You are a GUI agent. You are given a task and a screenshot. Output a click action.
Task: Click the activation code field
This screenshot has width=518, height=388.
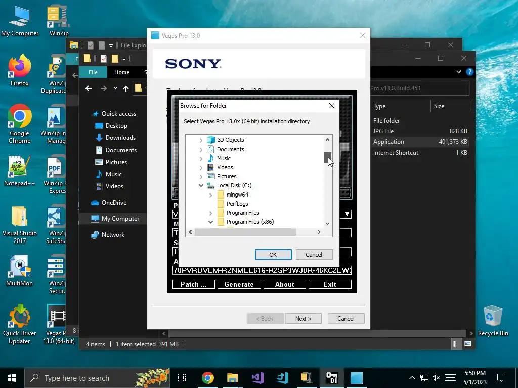pyautogui.click(x=262, y=270)
